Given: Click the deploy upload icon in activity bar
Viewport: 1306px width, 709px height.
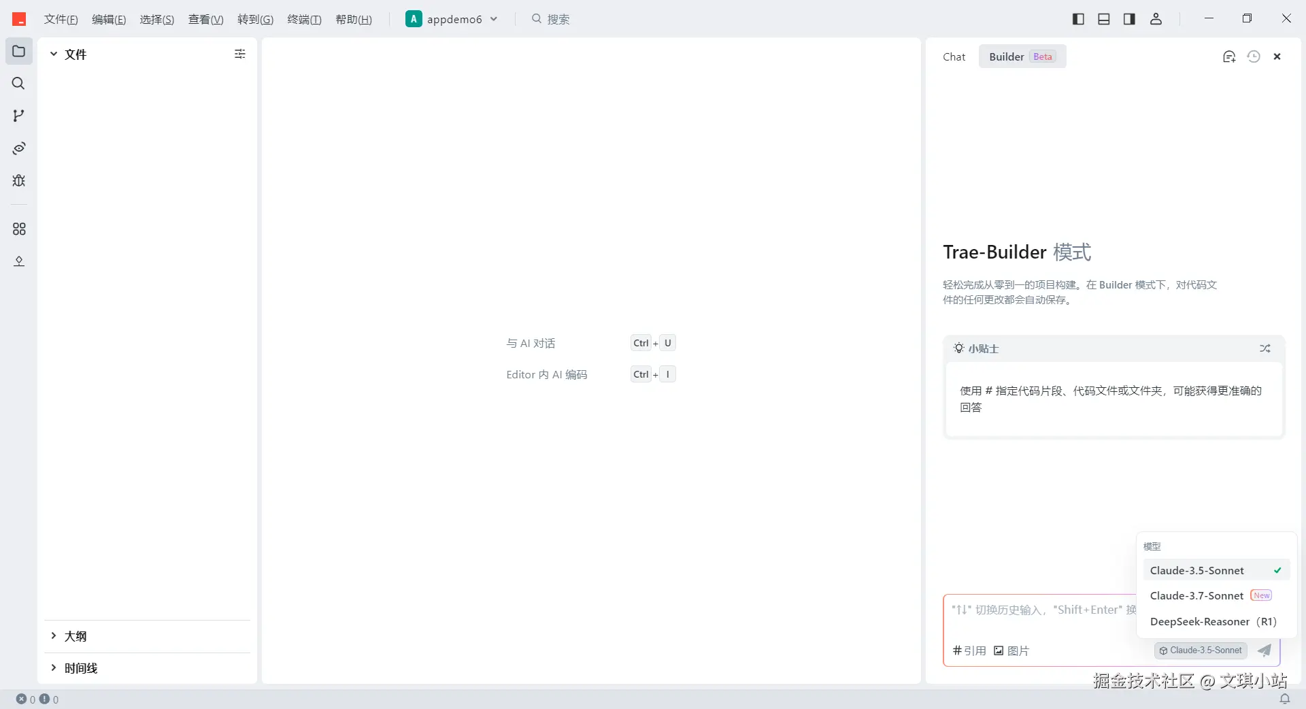Looking at the screenshot, I should click(x=19, y=261).
